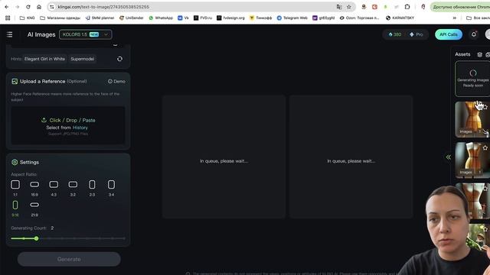Select the 4:3 aspect ratio
The image size is (490, 275).
(x=54, y=188)
